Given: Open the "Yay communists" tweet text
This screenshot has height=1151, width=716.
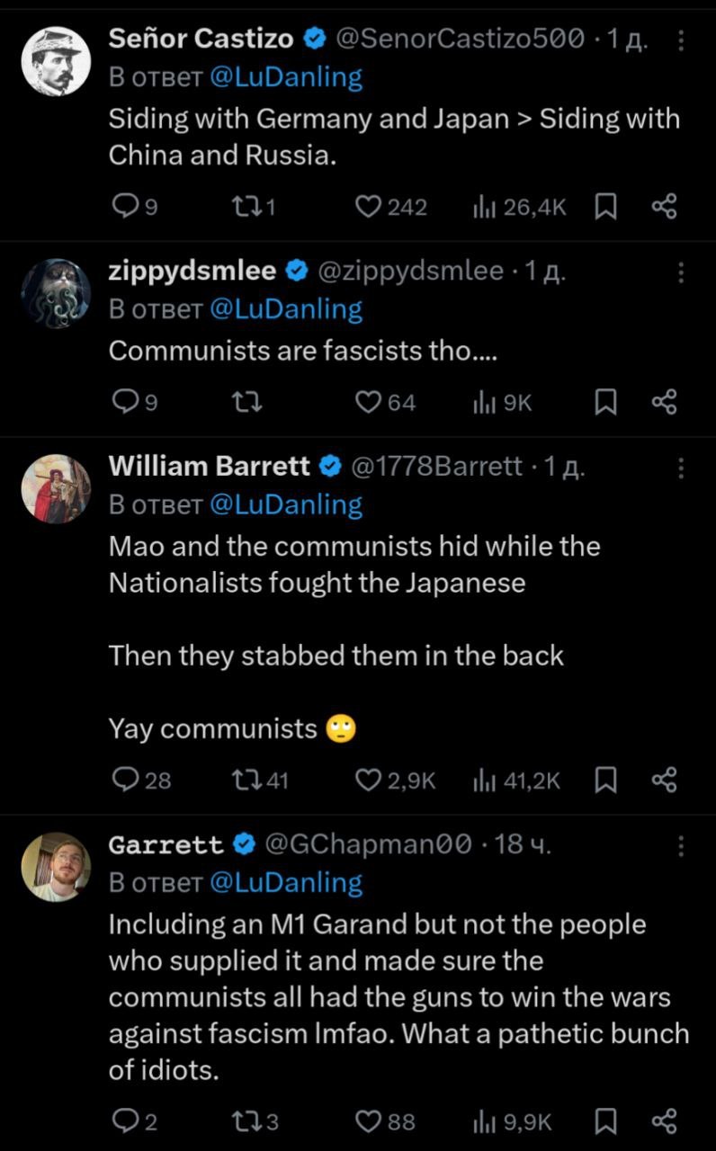Looking at the screenshot, I should pyautogui.click(x=213, y=729).
